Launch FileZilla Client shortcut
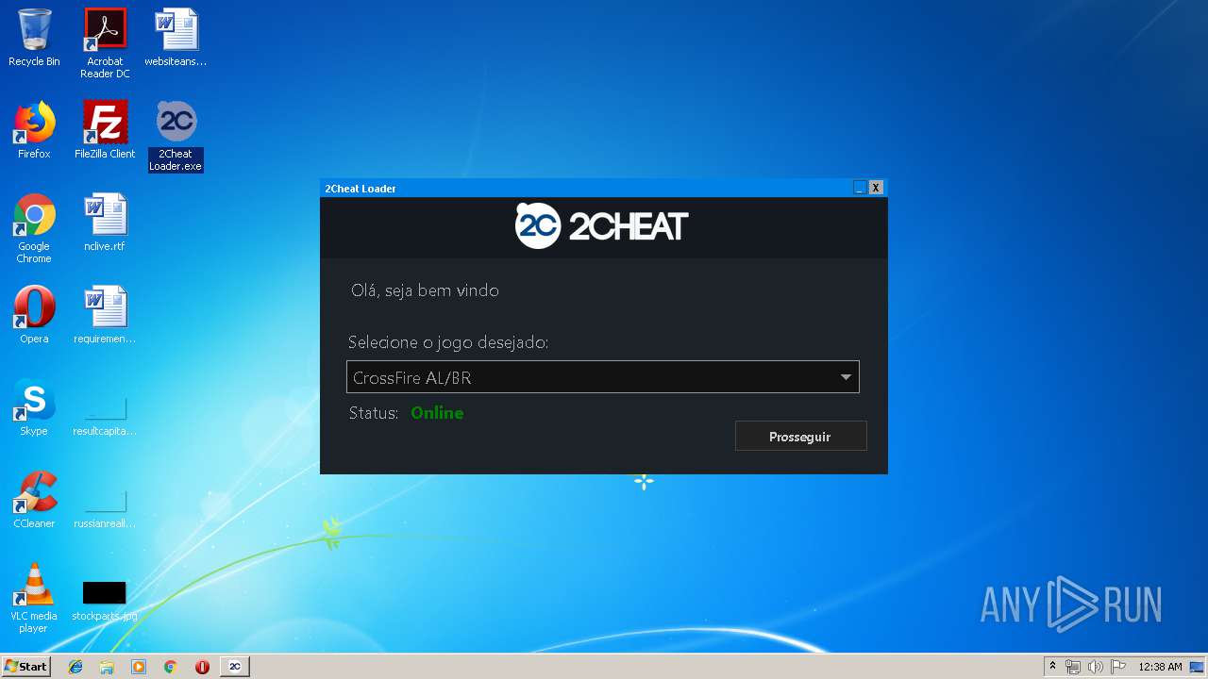The image size is (1208, 679). [x=105, y=130]
